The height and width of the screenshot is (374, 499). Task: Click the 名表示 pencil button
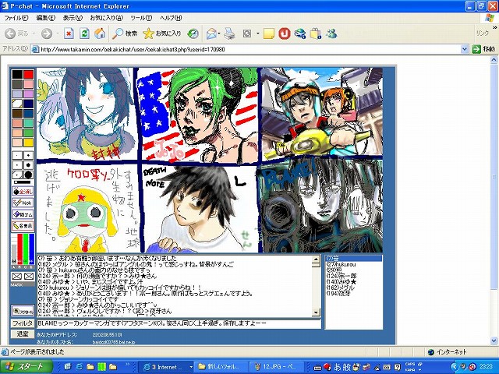pyautogui.click(x=23, y=225)
